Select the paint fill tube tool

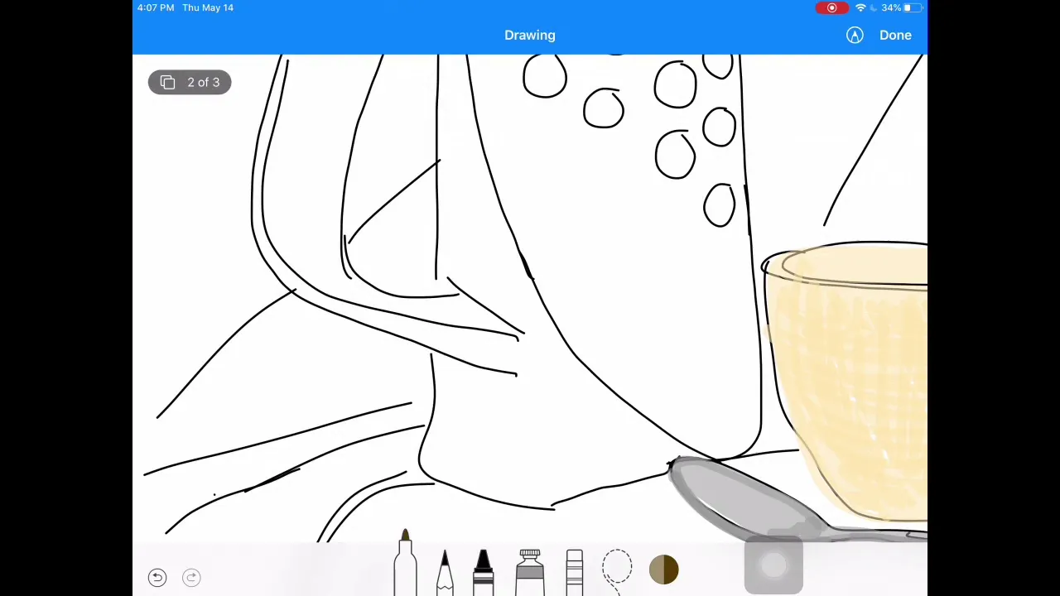click(x=530, y=571)
